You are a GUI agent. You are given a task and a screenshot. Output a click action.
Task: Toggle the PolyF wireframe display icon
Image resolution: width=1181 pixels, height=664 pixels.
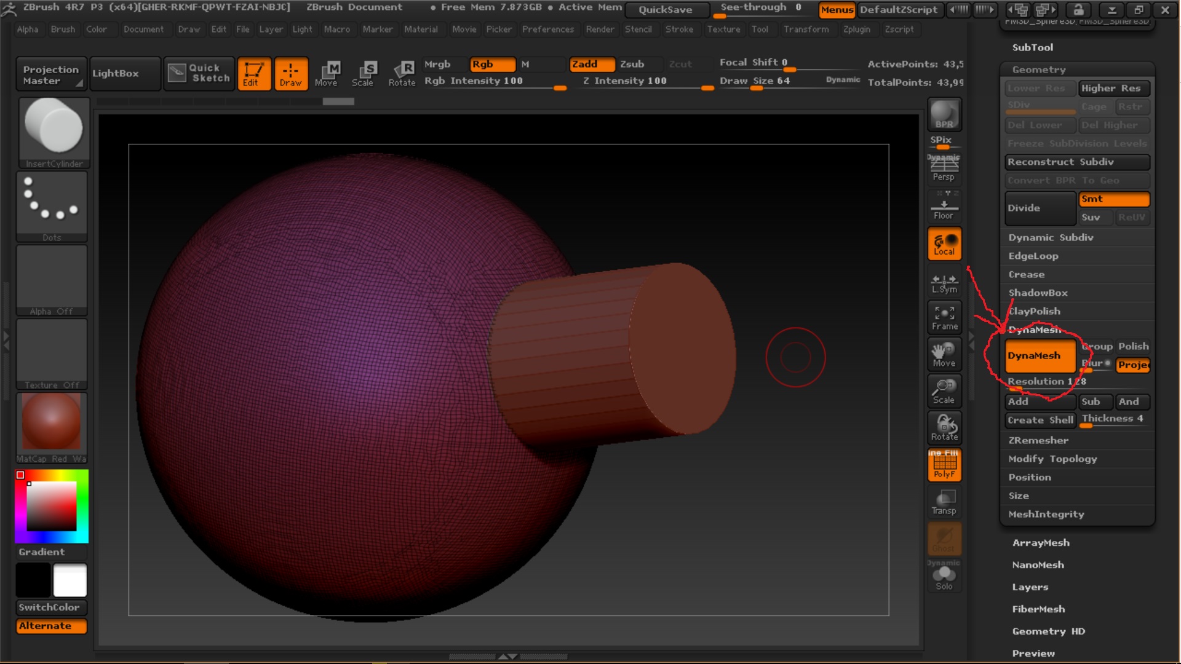click(944, 465)
